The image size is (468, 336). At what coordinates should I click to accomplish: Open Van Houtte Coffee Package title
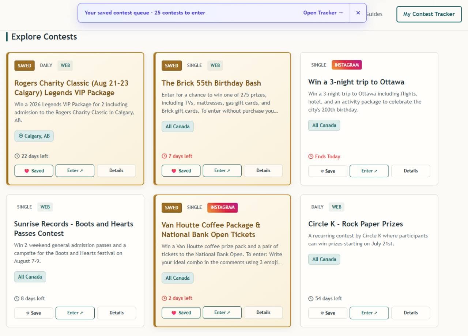click(211, 230)
